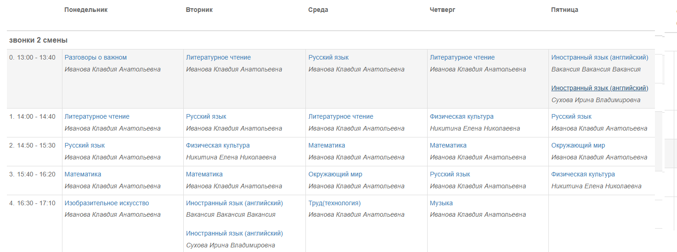This screenshot has width=677, height=252.
Task: Open Friday's first Иностранный язык link with Вакансия
Action: pos(599,57)
